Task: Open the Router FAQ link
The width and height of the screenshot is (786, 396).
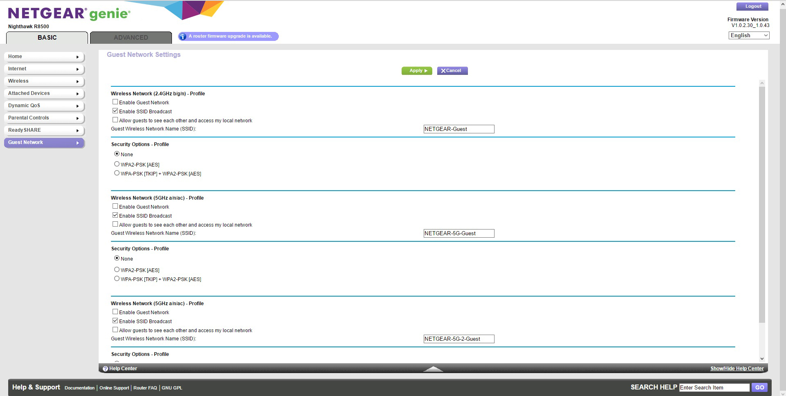Action: pyautogui.click(x=145, y=388)
